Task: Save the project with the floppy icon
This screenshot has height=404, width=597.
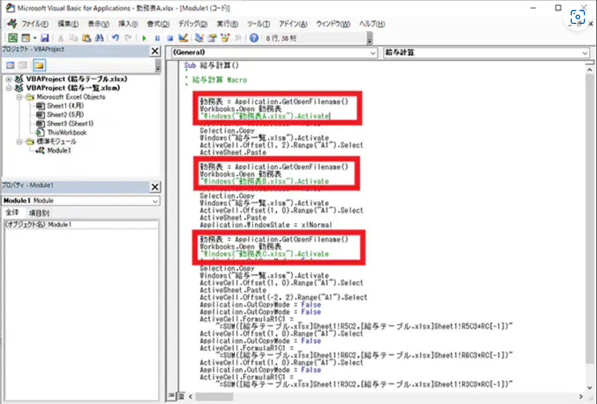Action: click(44, 37)
